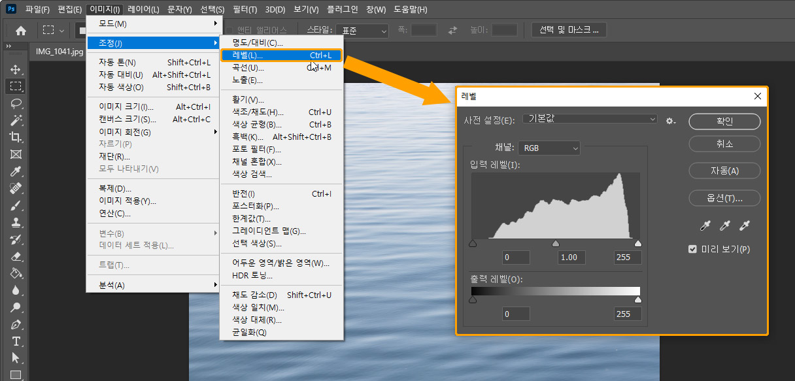Click the 확인 button in 레벨 dialog

pyautogui.click(x=724, y=122)
